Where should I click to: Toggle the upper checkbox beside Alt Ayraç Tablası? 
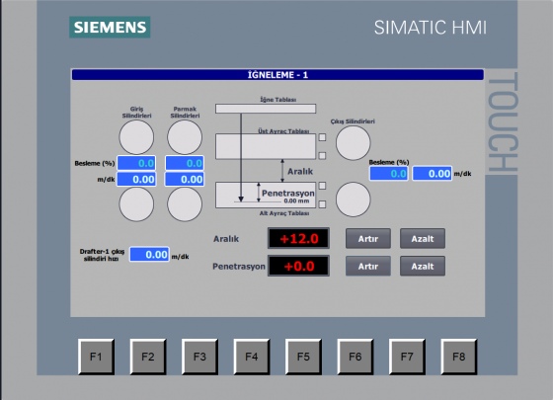click(x=322, y=186)
